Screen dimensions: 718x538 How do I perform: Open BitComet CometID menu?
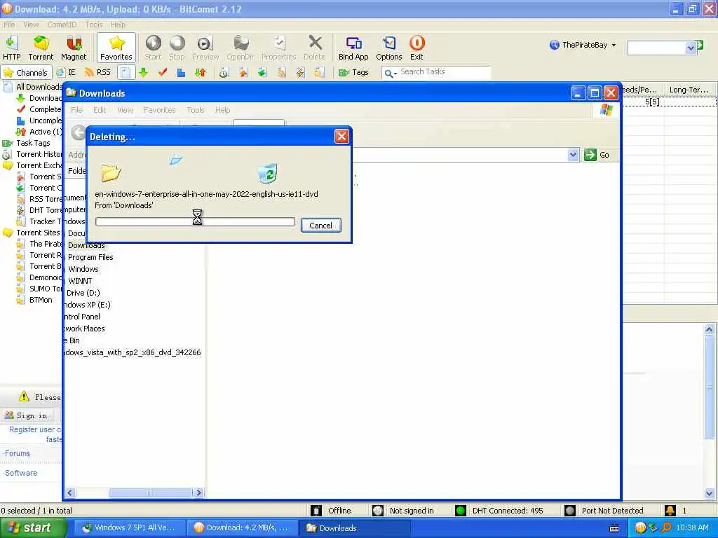pos(62,25)
